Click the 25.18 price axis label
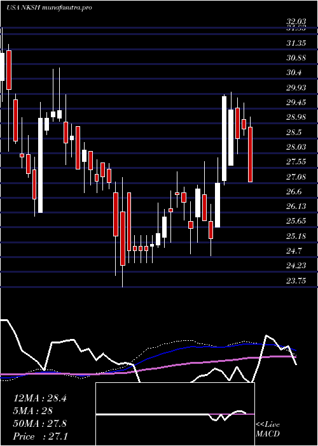Viewport: 318px width, 446px height. pos(296,236)
